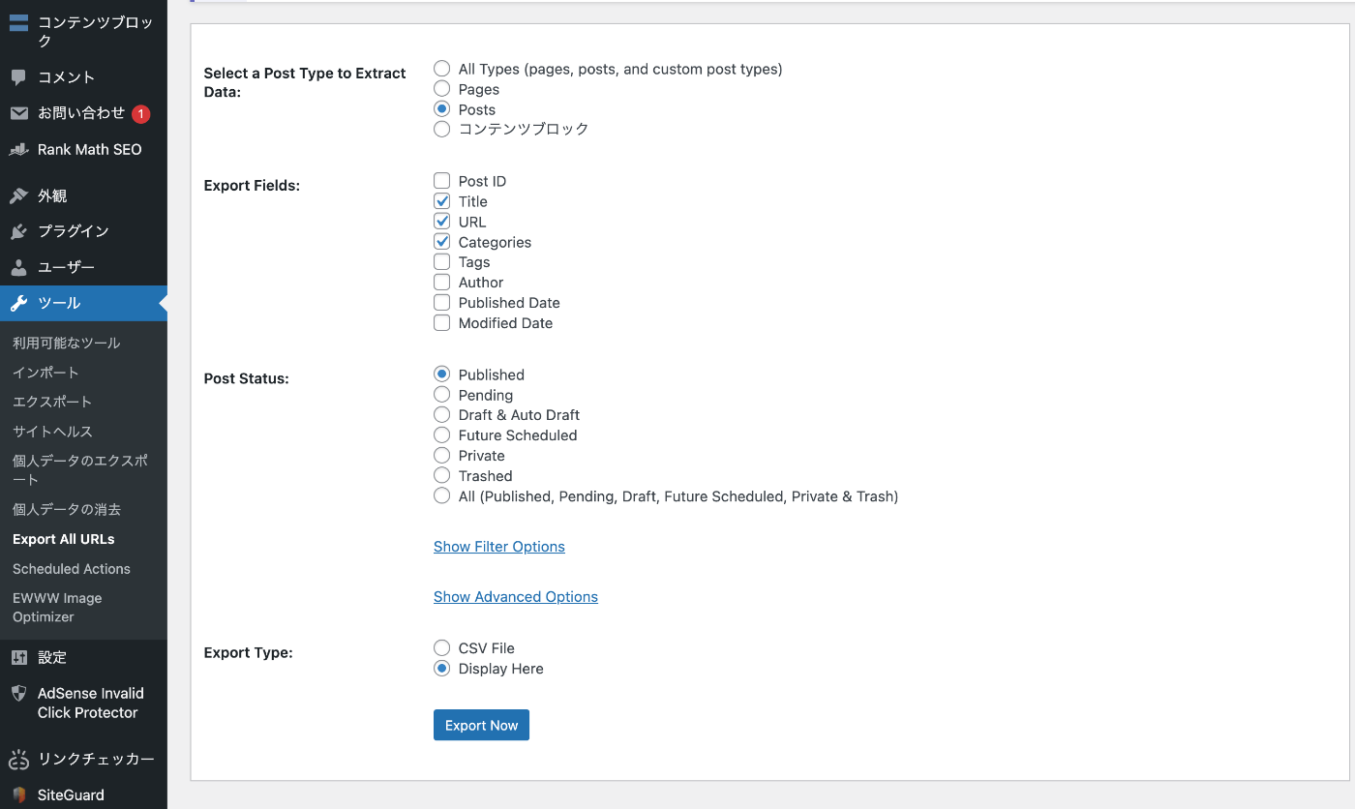Uncheck the URL export field
The width and height of the screenshot is (1355, 809).
(442, 222)
